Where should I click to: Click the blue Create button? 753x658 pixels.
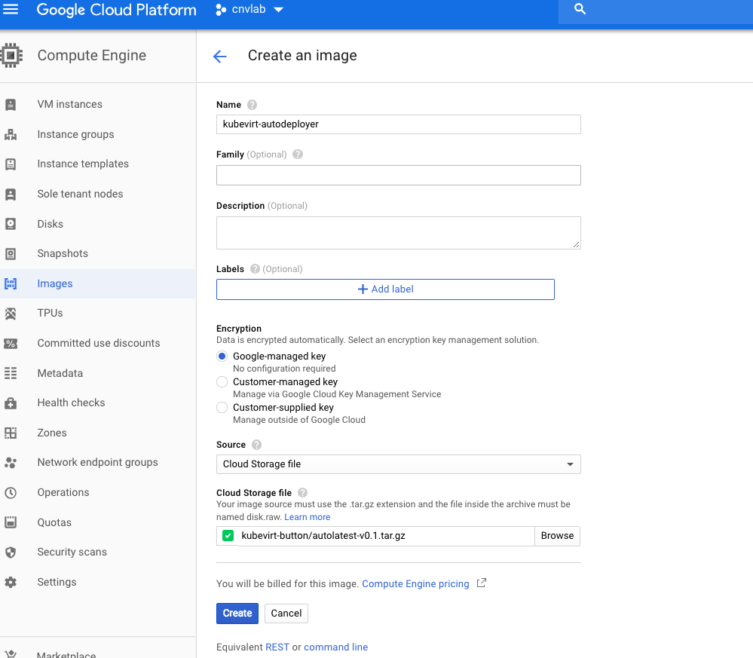point(237,614)
